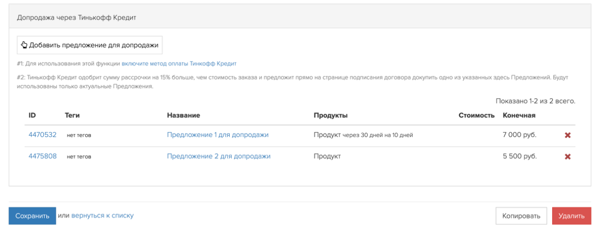Click the blue Сохранить button
Screen dimensions: 595x230
[x=32, y=216]
